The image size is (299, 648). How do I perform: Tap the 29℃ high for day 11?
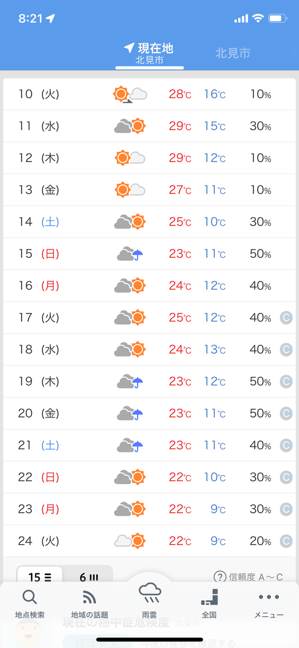point(180,126)
